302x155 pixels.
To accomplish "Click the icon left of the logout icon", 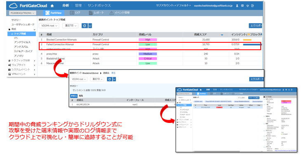I will pos(248,6).
